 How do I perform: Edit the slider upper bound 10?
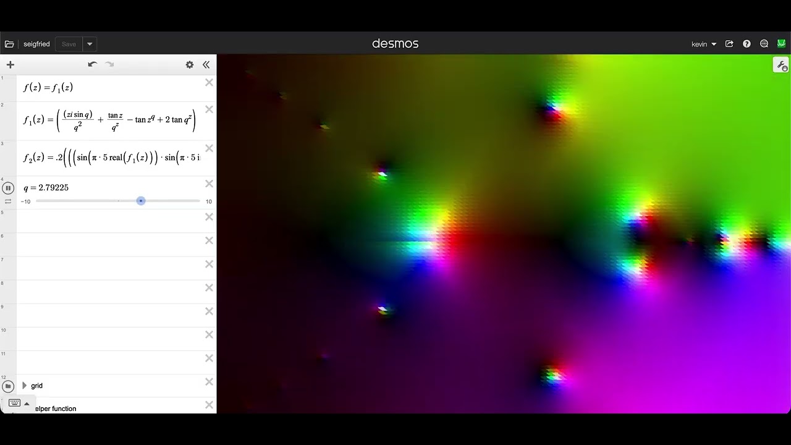click(x=209, y=201)
